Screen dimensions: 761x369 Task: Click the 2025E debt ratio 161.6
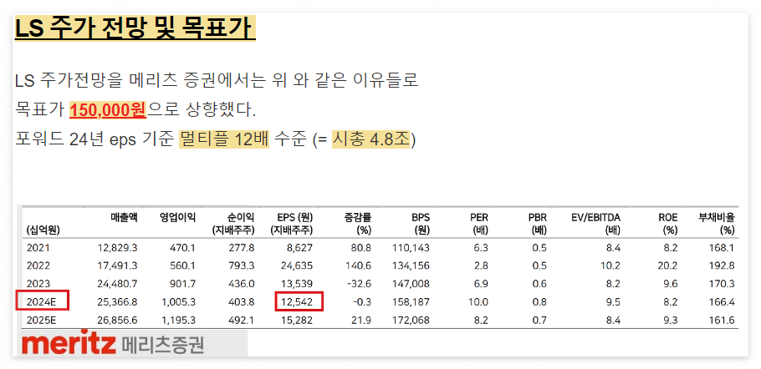[x=723, y=321]
